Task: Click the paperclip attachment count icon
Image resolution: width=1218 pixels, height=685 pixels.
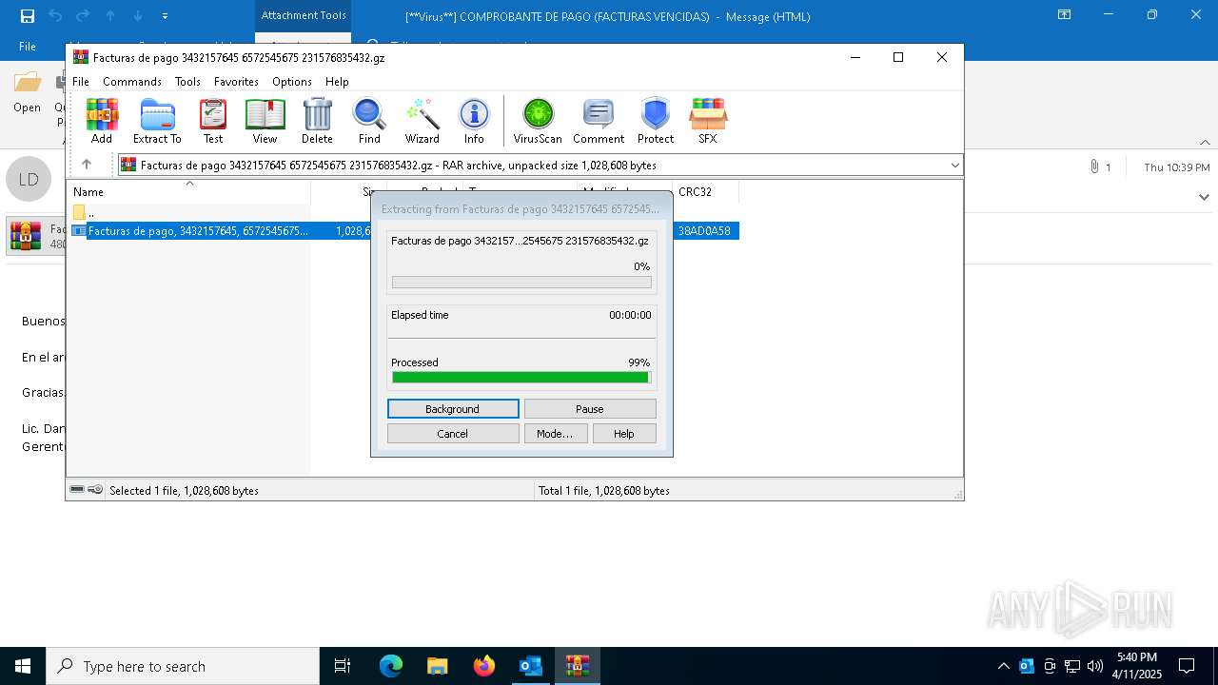Action: pyautogui.click(x=1094, y=166)
